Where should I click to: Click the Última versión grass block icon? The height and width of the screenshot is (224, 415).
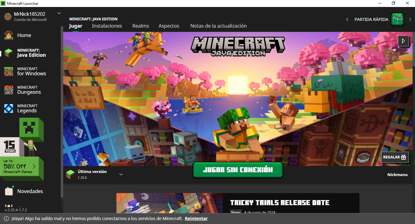tap(70, 174)
